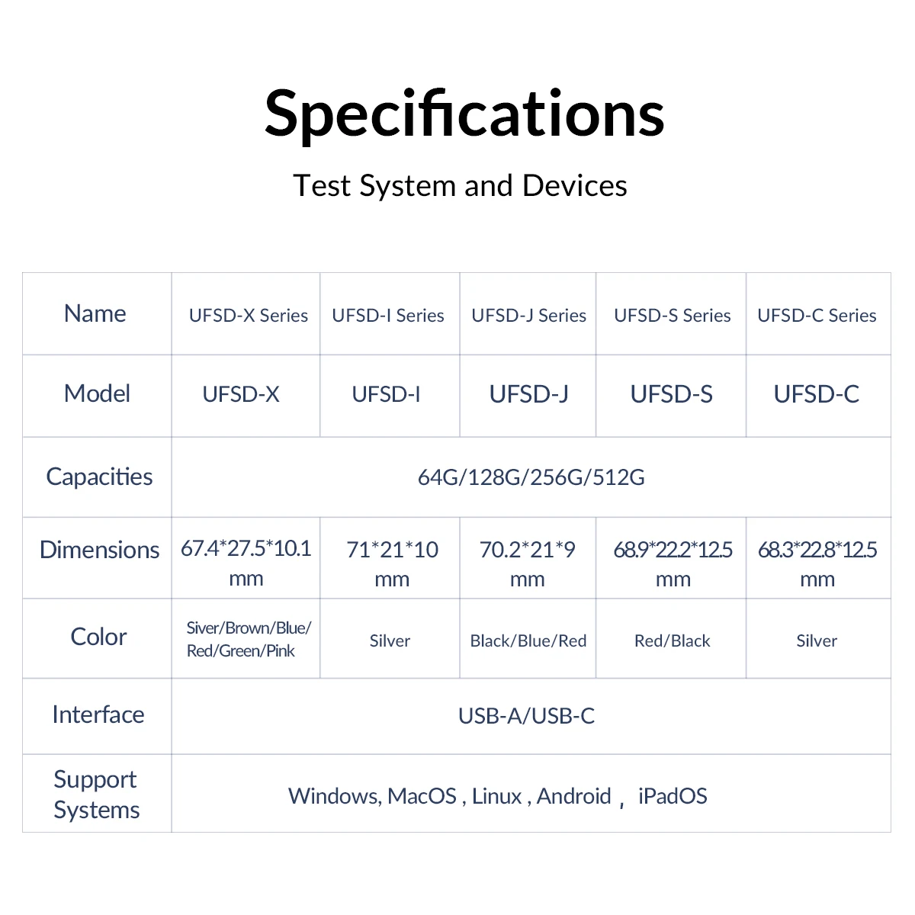Screen dimensions: 915x915
Task: Click the 71*21*10 mm dimensions cell
Action: pyautogui.click(x=392, y=563)
